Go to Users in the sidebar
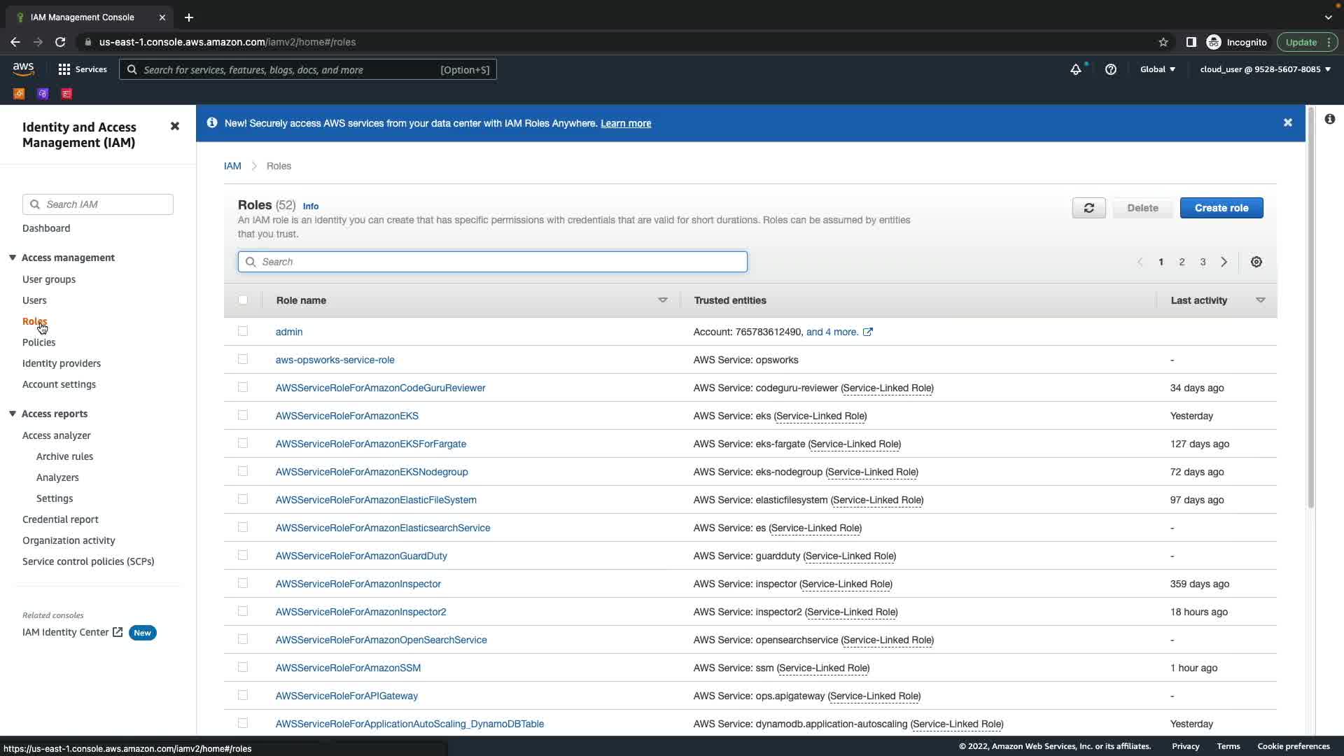This screenshot has height=756, width=1344. pos(34,300)
